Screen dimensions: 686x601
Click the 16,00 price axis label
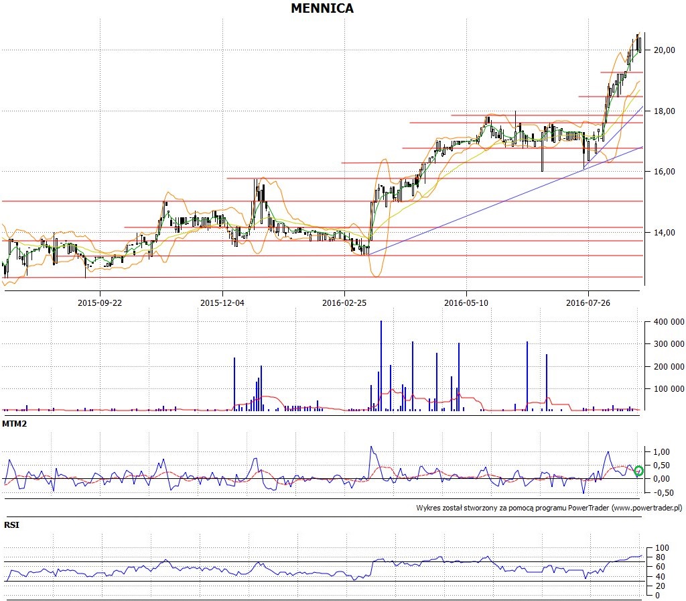[664, 172]
